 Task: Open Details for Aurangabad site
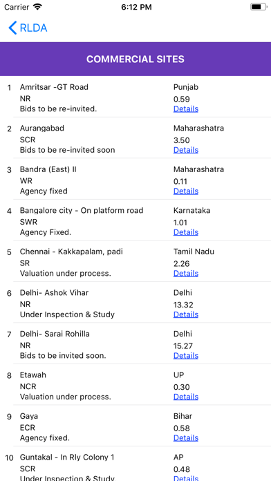pyautogui.click(x=186, y=150)
